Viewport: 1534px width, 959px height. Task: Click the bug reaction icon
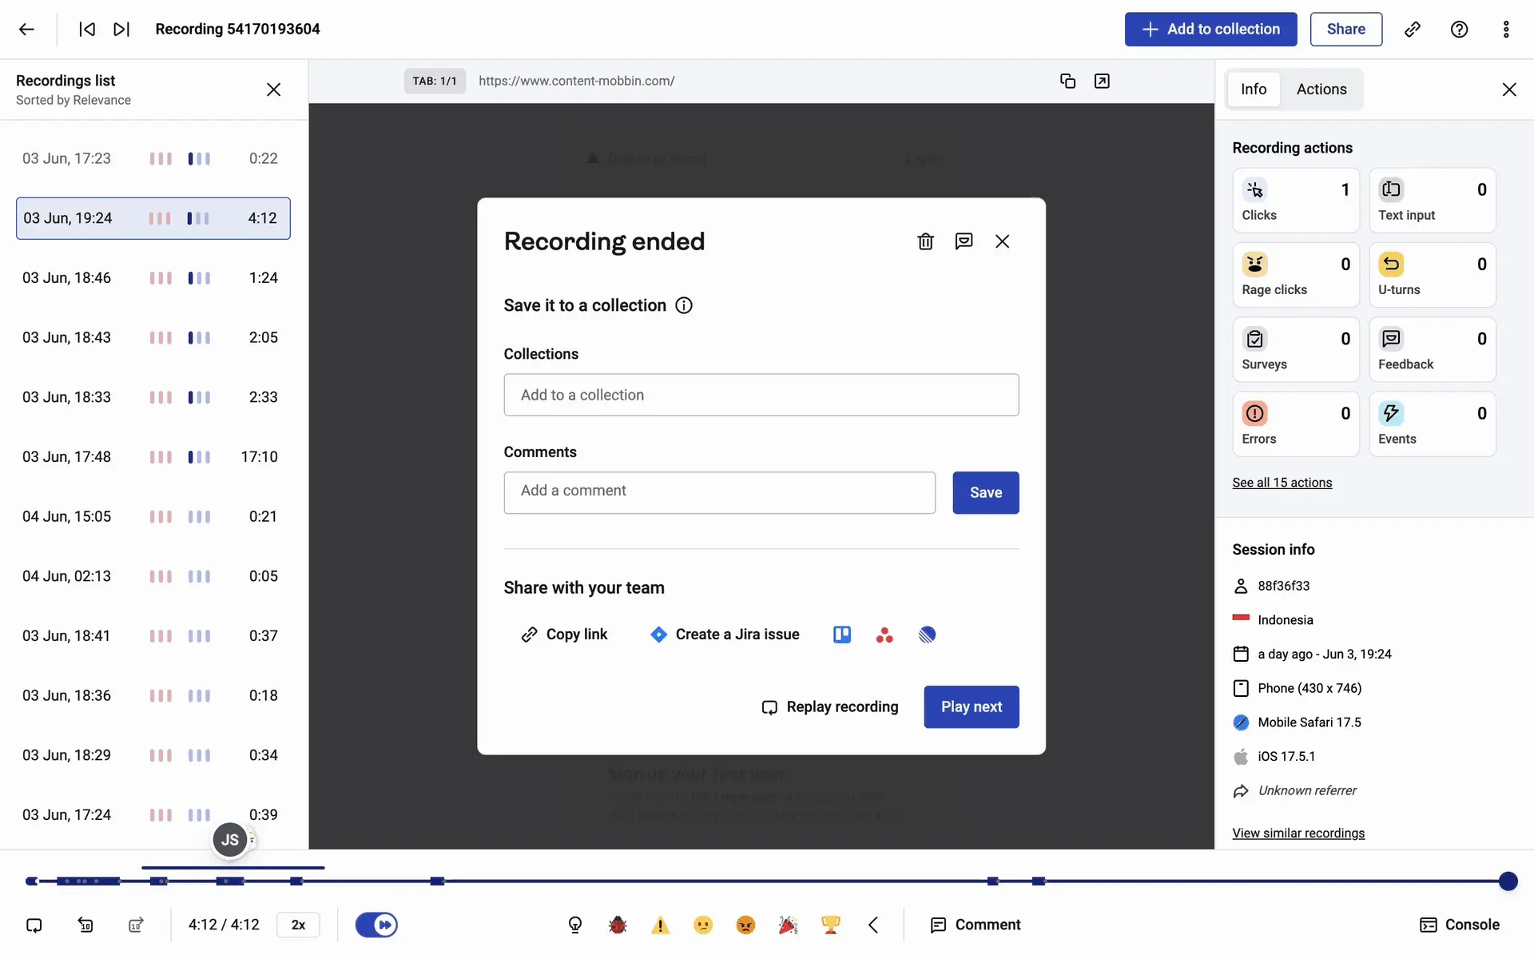[x=618, y=925]
